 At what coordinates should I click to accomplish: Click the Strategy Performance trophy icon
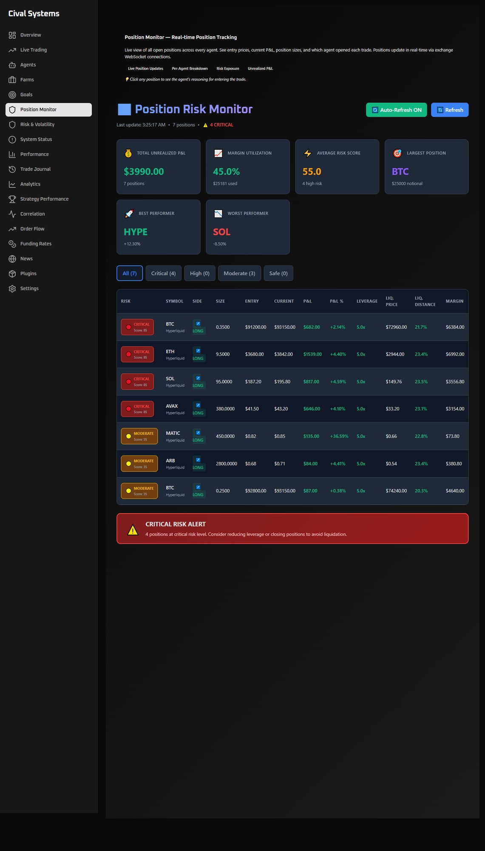tap(12, 199)
